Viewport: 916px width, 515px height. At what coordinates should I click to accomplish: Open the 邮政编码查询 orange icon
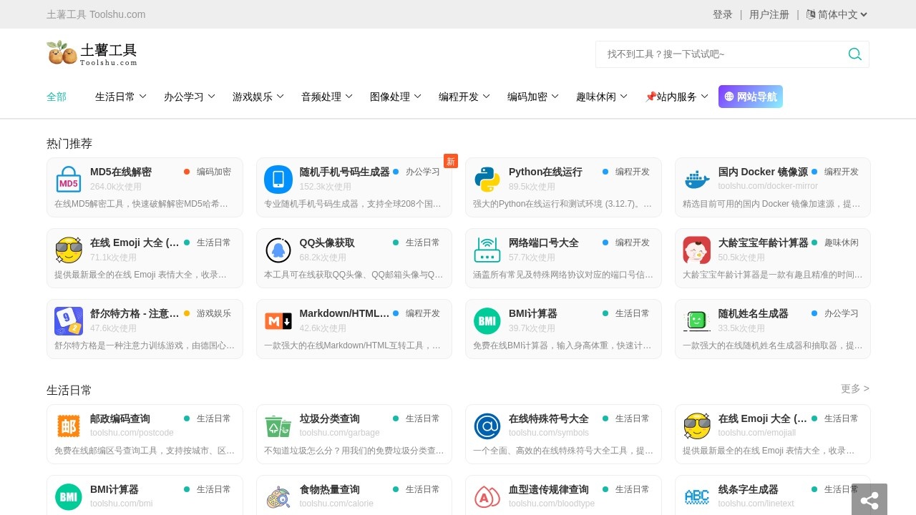point(69,426)
